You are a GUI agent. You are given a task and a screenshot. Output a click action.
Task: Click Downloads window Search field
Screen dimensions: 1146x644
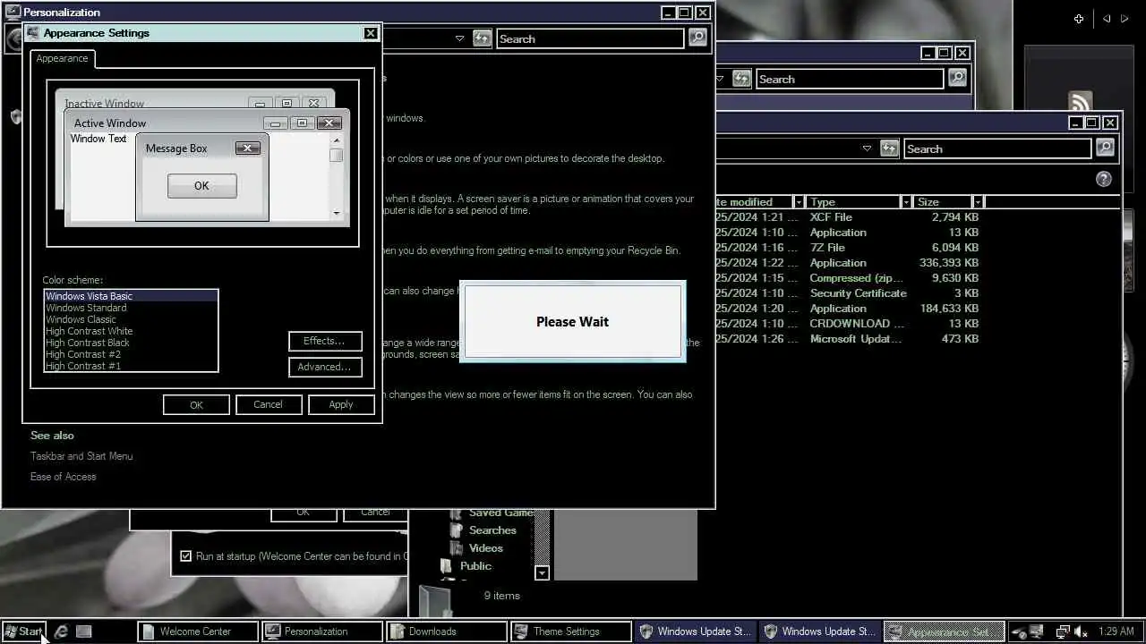tap(997, 148)
